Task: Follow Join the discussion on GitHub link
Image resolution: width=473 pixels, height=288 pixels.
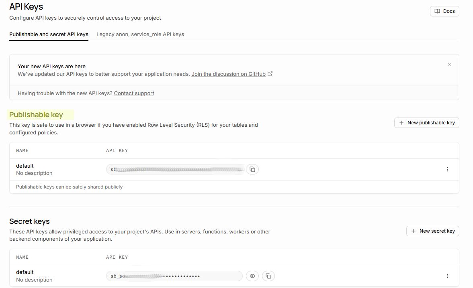Action: [228, 74]
